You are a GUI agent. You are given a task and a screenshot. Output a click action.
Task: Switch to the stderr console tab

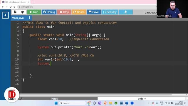coord(142,99)
